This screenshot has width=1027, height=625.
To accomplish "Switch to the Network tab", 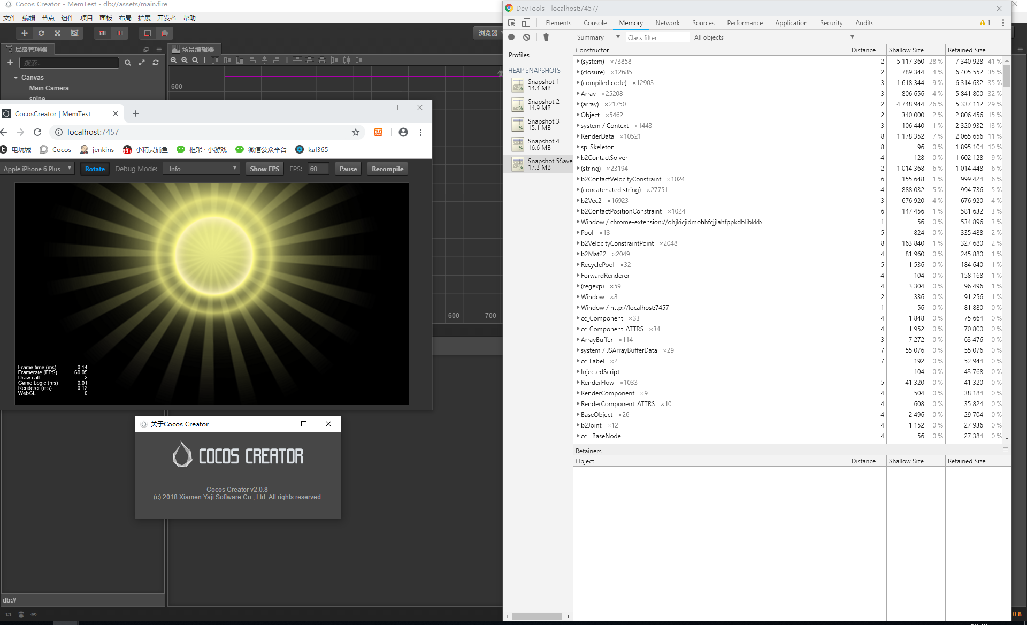I will [667, 23].
